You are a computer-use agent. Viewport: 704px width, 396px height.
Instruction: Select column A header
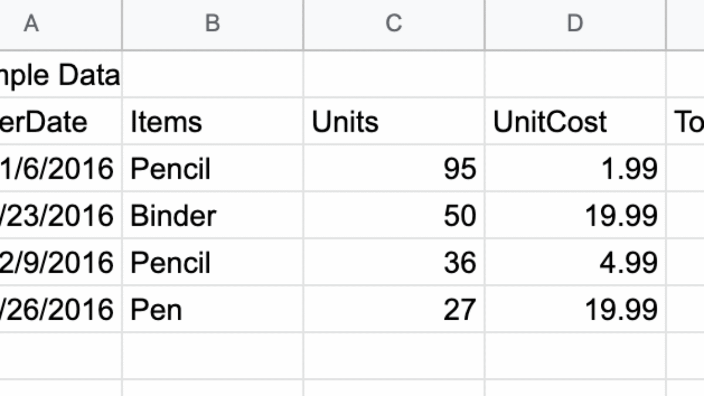[31, 24]
